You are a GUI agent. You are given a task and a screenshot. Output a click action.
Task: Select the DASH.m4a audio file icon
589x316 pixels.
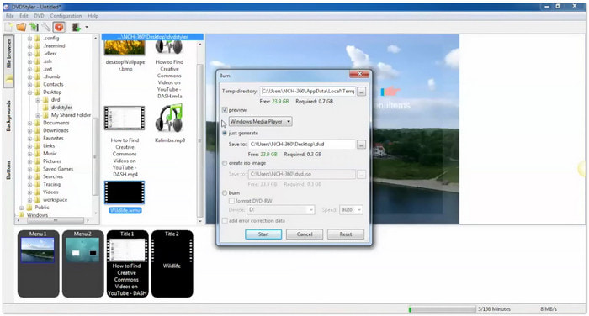click(x=169, y=48)
